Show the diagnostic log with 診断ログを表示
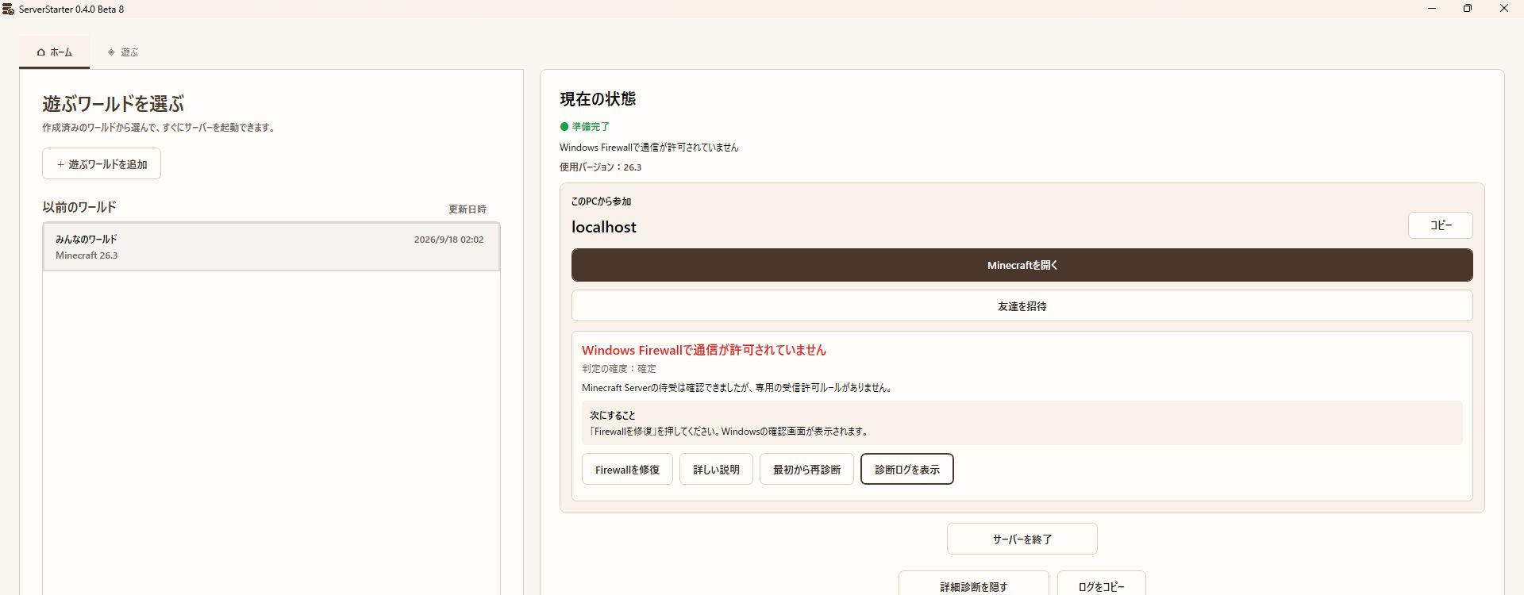The image size is (1524, 595). (906, 470)
